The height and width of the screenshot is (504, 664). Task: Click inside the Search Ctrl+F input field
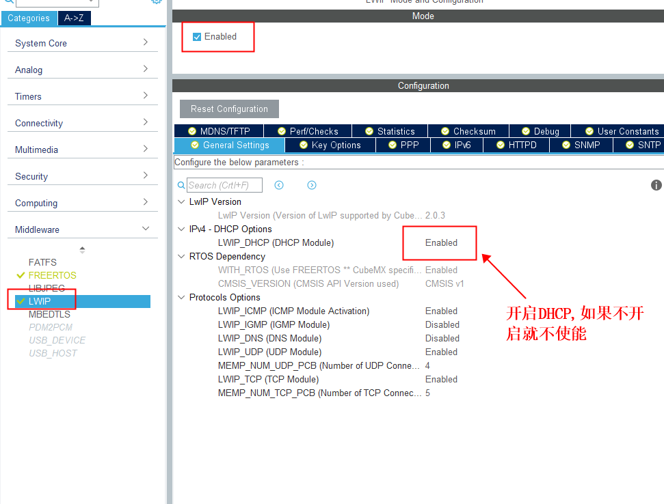point(226,185)
